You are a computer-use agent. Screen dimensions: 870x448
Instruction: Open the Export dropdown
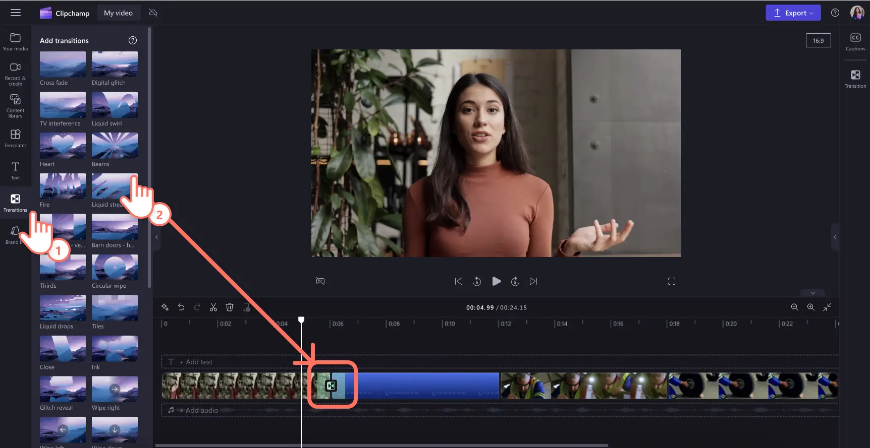click(x=793, y=13)
